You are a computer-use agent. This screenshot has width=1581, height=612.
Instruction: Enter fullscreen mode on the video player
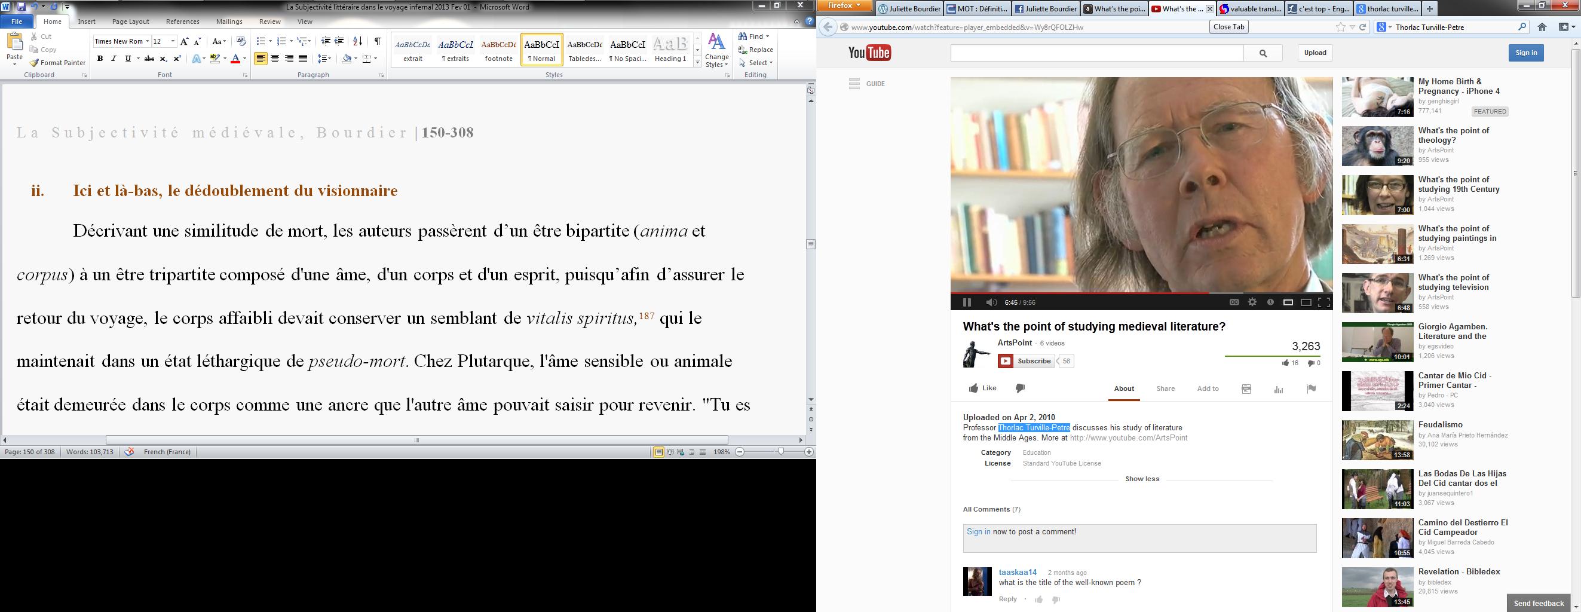tap(1324, 302)
